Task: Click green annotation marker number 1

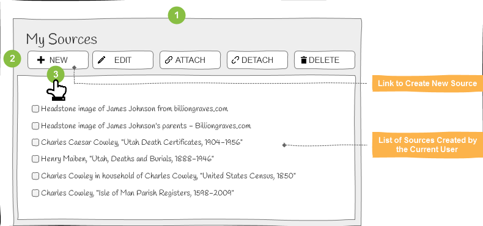Action: pyautogui.click(x=177, y=15)
